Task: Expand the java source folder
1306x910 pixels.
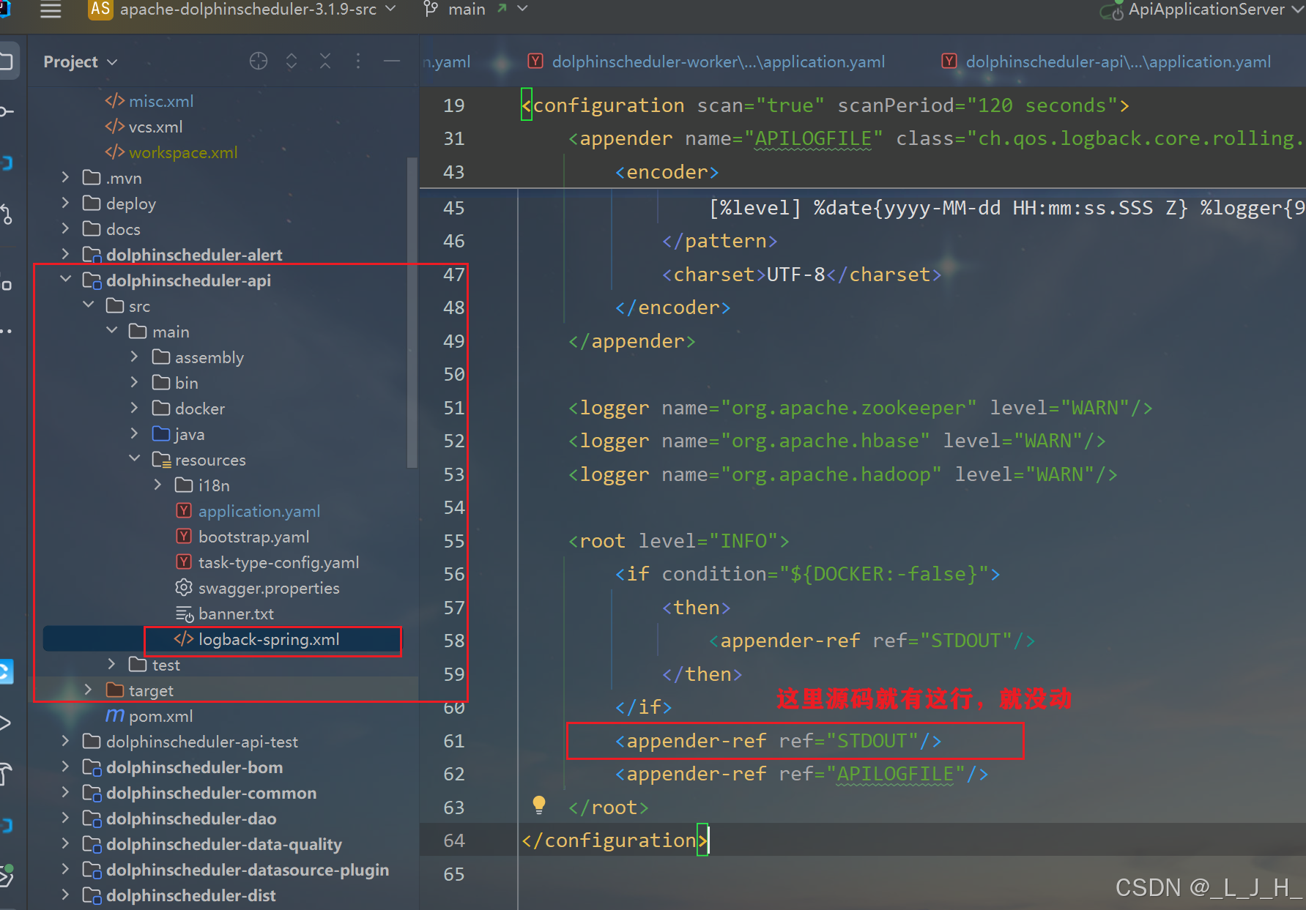Action: point(134,433)
